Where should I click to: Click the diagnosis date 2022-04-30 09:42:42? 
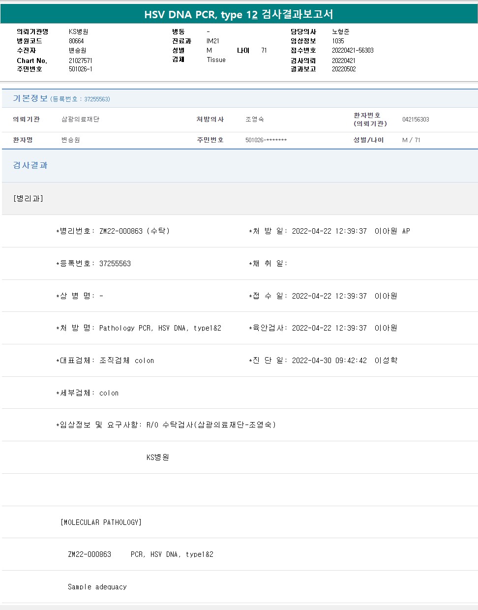click(329, 361)
